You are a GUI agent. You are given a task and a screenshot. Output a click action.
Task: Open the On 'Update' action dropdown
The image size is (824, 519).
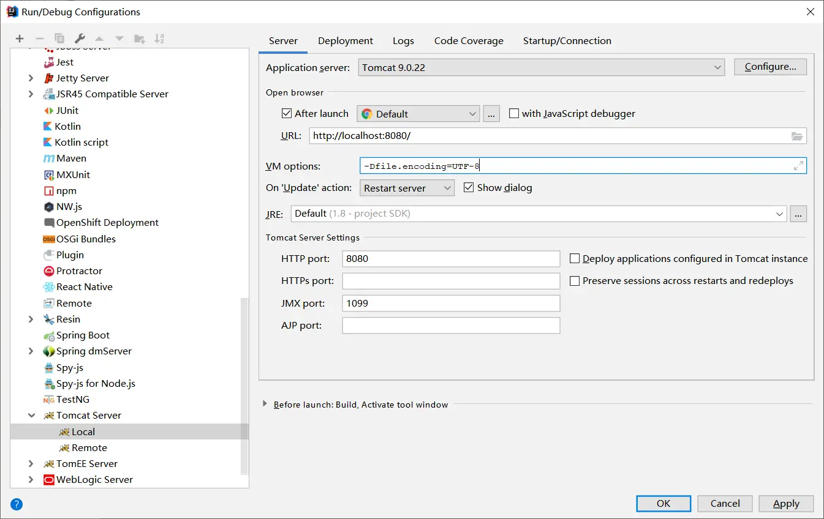point(407,188)
